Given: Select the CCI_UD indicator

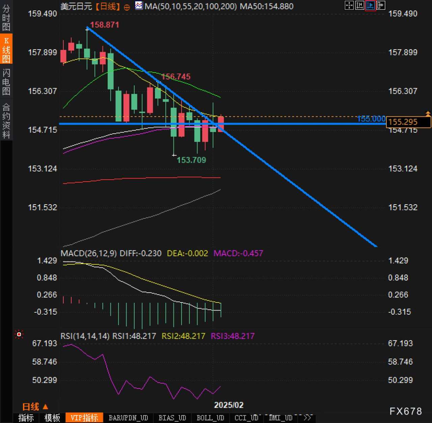Looking at the screenshot, I should (x=246, y=418).
